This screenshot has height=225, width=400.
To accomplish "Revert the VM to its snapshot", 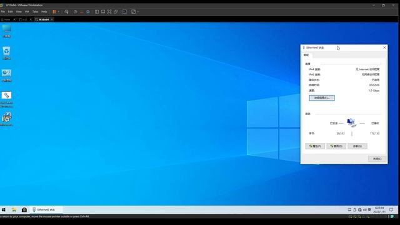I will click(82, 12).
